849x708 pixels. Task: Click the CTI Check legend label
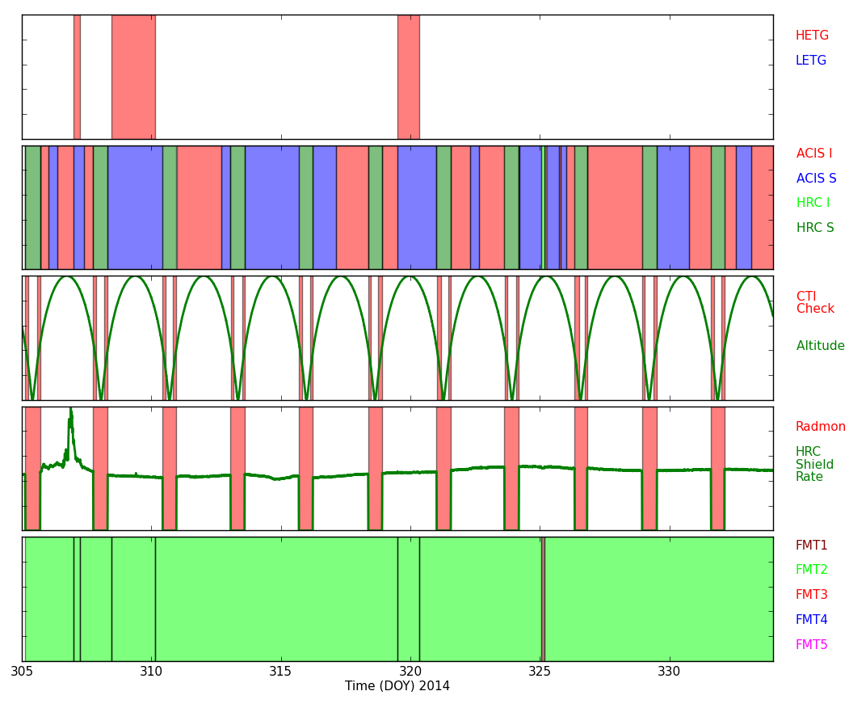pos(815,303)
